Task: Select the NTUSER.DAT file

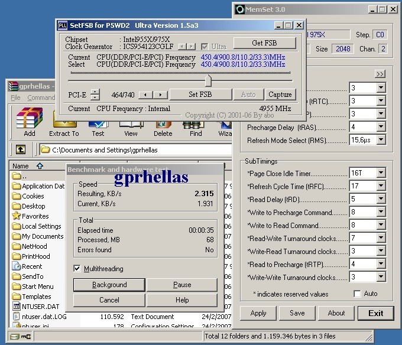Action: click(36, 307)
